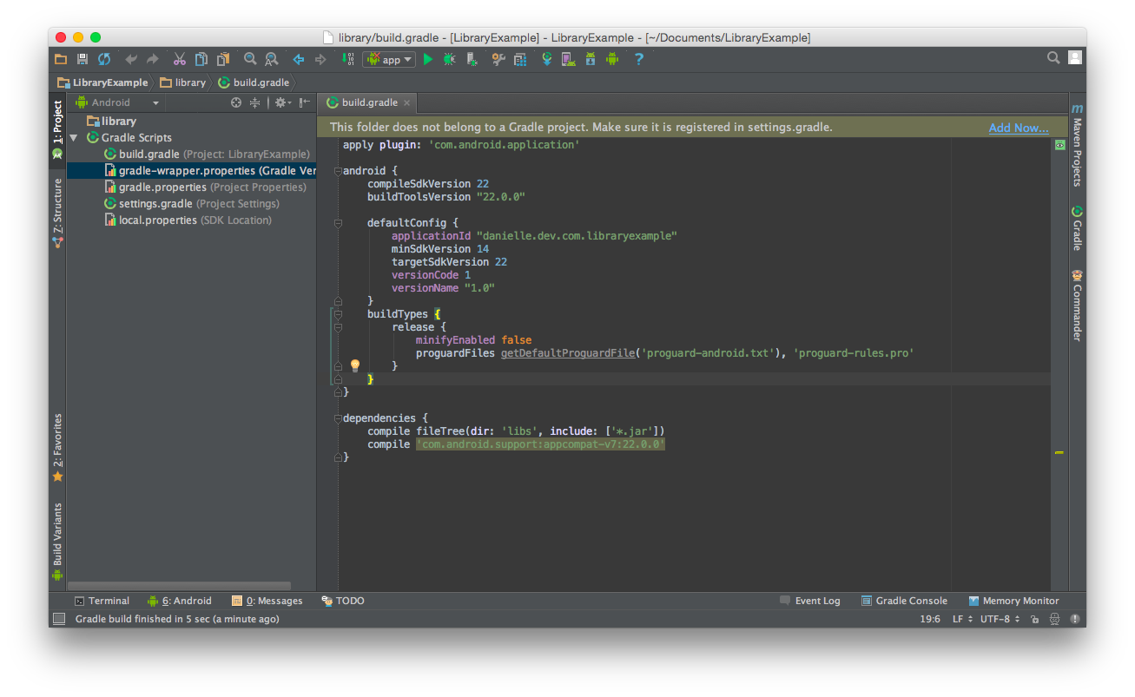Click the Cut scissors icon
Image resolution: width=1135 pixels, height=697 pixels.
179,59
